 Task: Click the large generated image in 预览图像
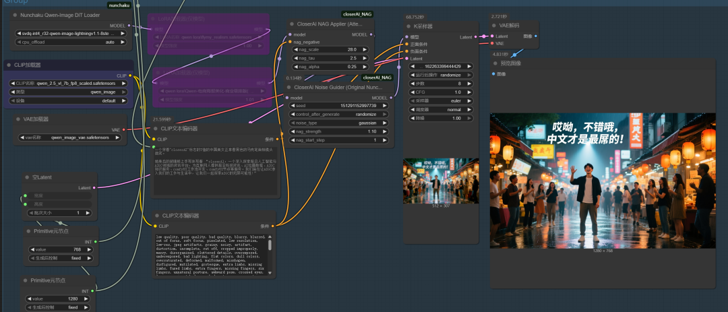[x=603, y=181]
